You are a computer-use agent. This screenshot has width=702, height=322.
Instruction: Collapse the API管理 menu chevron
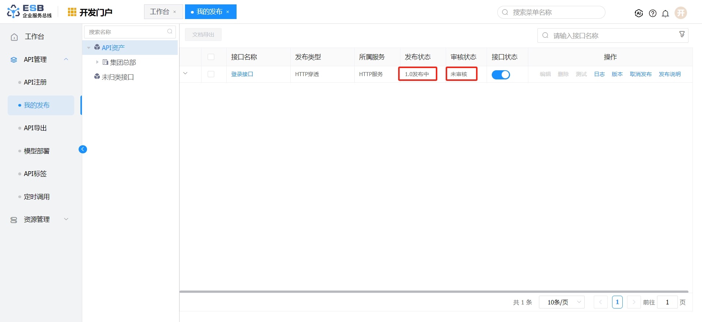tap(66, 59)
